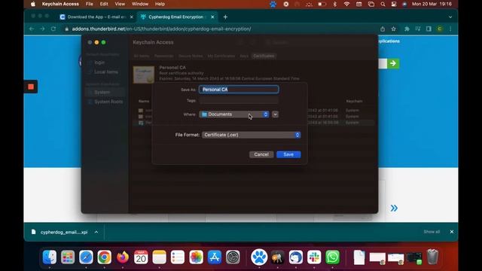Close the downloads bar
Screen dimensions: 482x271
click(x=452, y=232)
